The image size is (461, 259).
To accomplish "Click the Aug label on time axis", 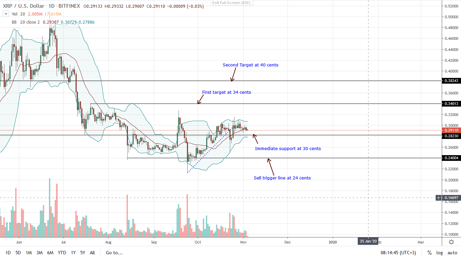I will 108,242.
